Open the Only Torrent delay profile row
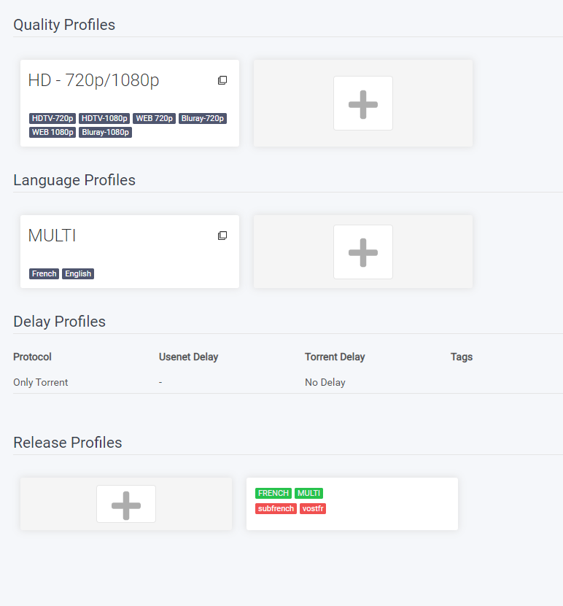Viewport: 563px width, 606px height. pos(41,382)
